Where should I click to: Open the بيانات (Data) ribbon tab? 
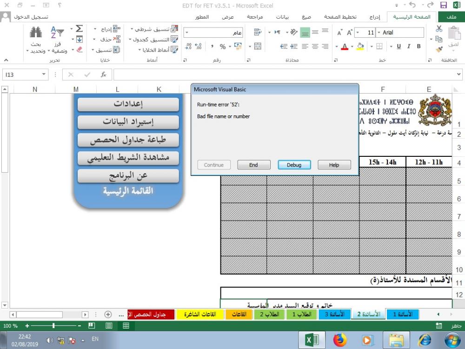pos(282,17)
